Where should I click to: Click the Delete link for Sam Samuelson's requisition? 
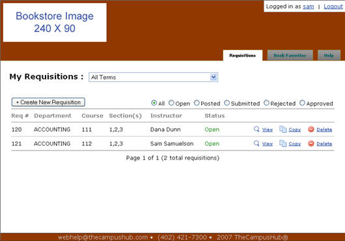pos(324,144)
